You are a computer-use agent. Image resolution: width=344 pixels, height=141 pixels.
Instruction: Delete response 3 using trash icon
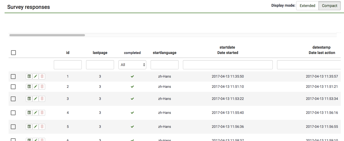coord(42,99)
